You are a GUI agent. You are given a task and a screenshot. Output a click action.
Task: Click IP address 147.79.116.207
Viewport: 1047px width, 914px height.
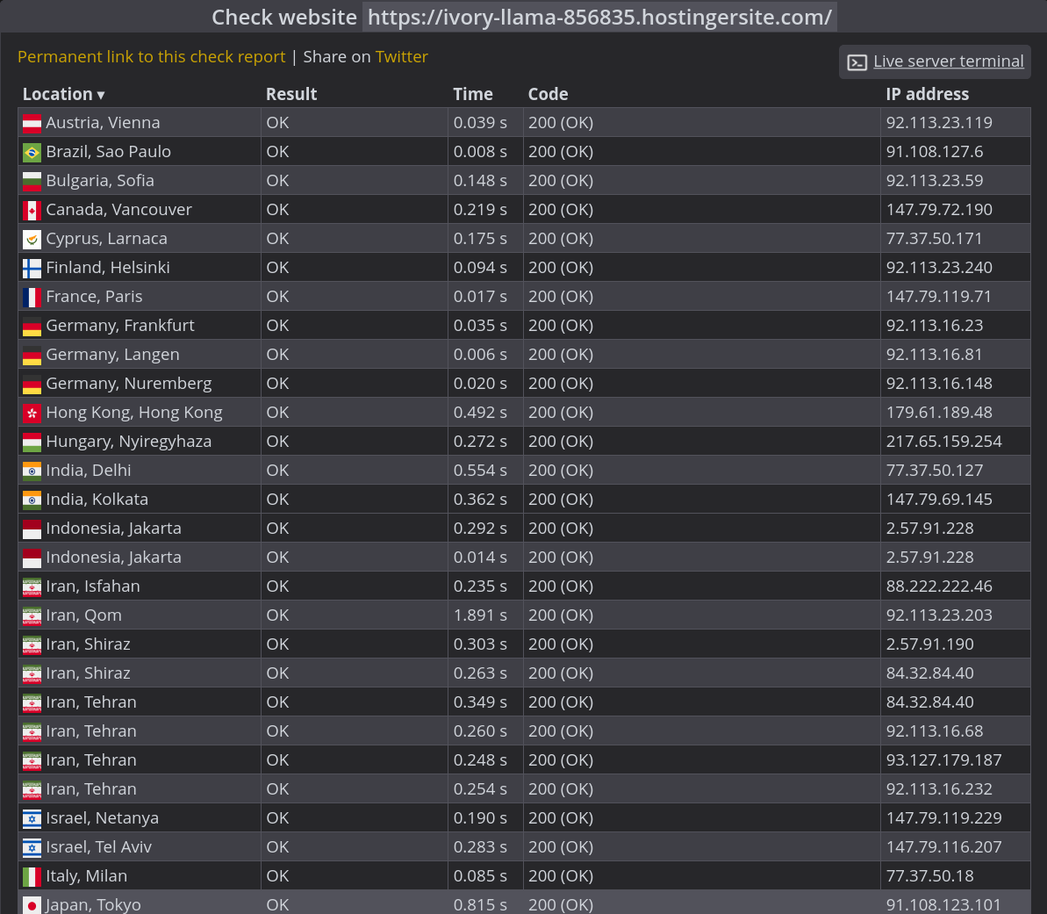943,847
